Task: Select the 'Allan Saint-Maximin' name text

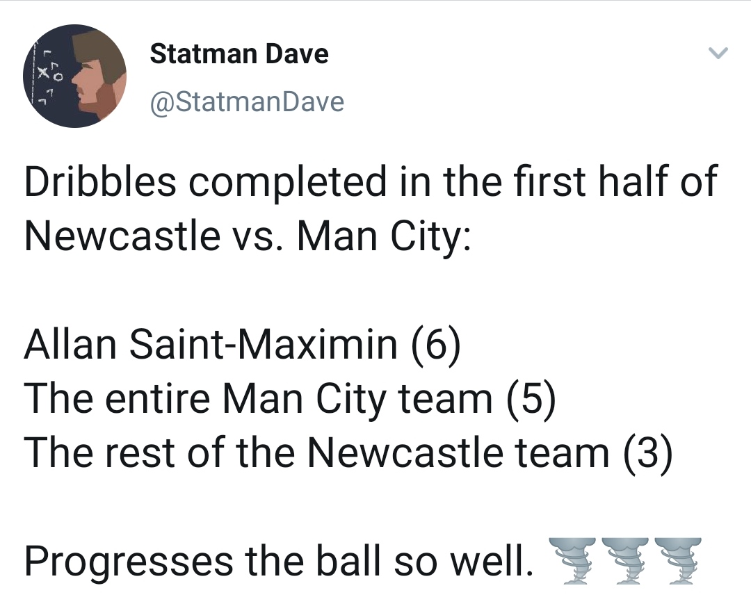Action: click(211, 344)
